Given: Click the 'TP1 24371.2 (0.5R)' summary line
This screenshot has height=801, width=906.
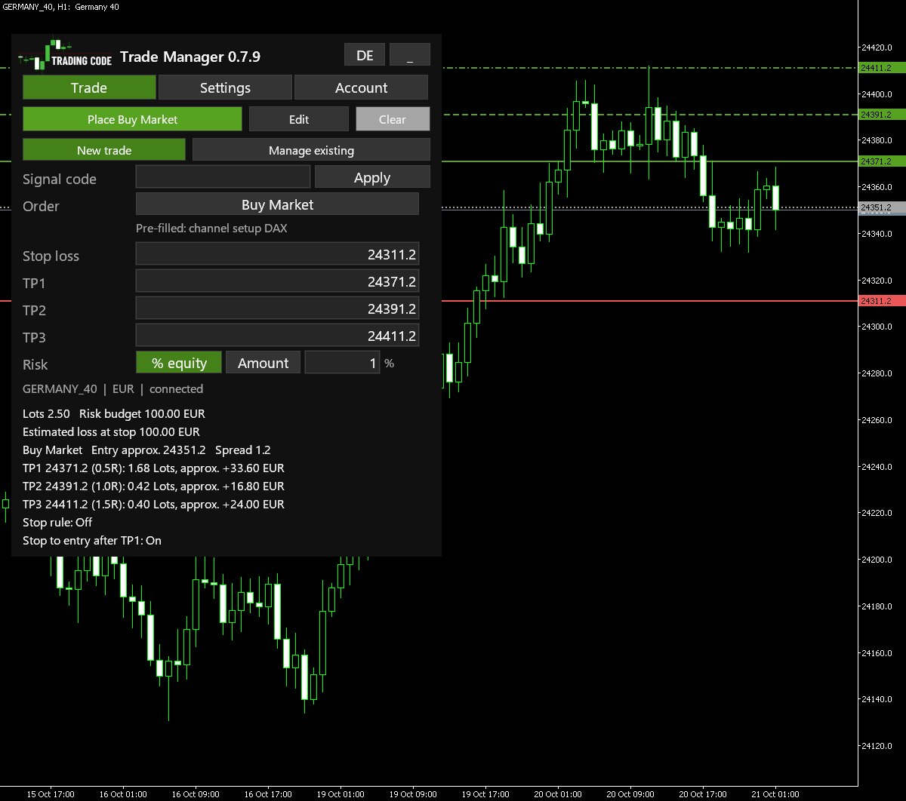Looking at the screenshot, I should click(x=153, y=468).
